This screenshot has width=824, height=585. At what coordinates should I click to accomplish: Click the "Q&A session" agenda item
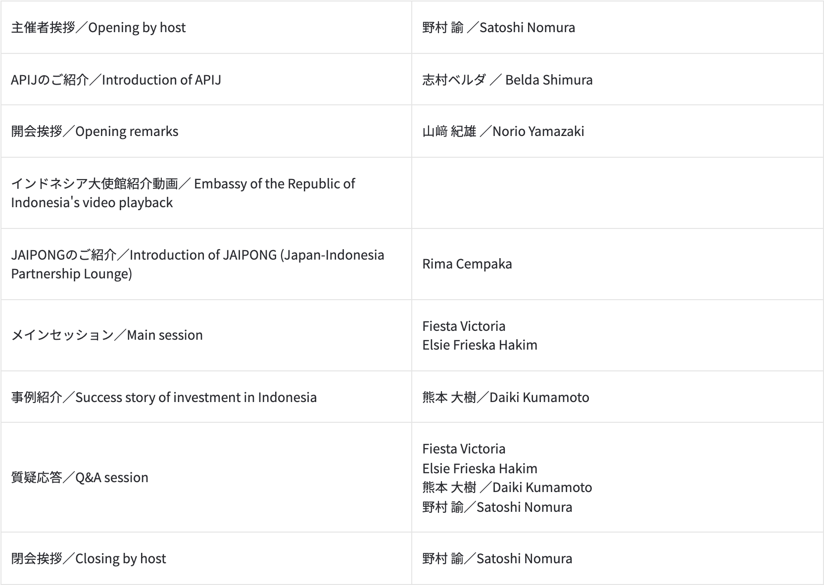pos(80,478)
